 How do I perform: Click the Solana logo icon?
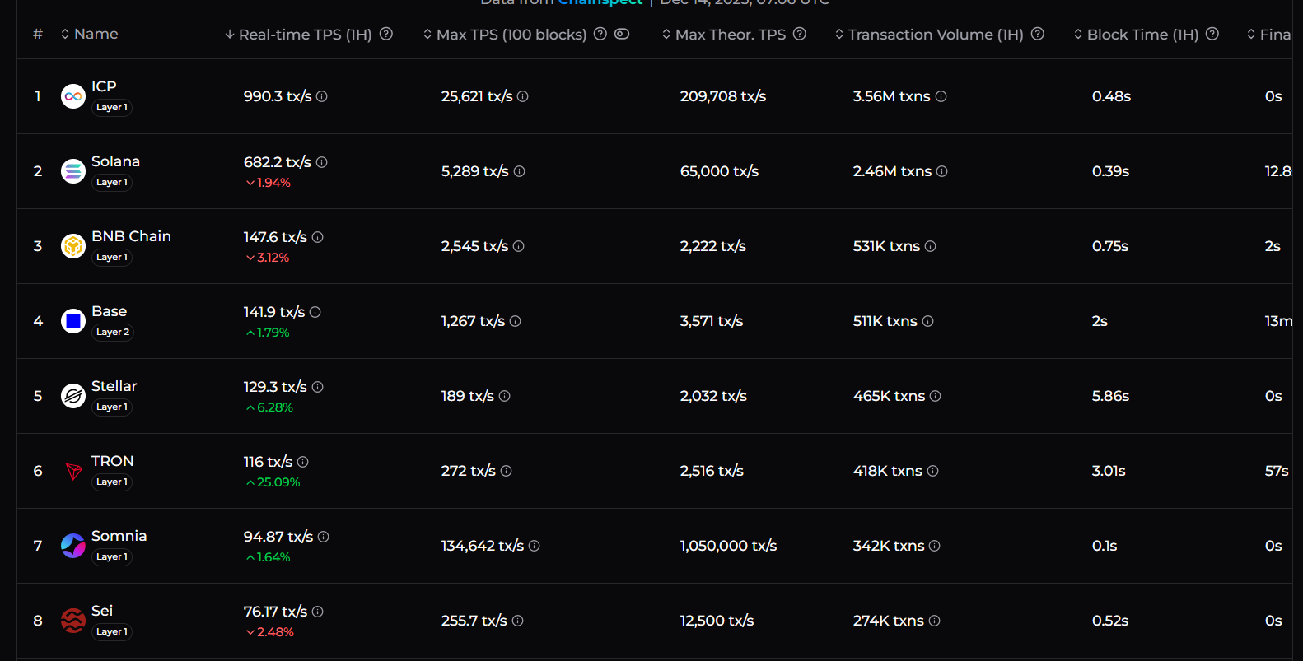tap(73, 171)
